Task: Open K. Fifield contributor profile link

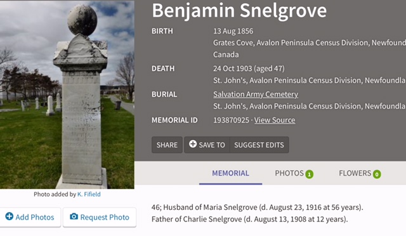Action: coord(89,194)
